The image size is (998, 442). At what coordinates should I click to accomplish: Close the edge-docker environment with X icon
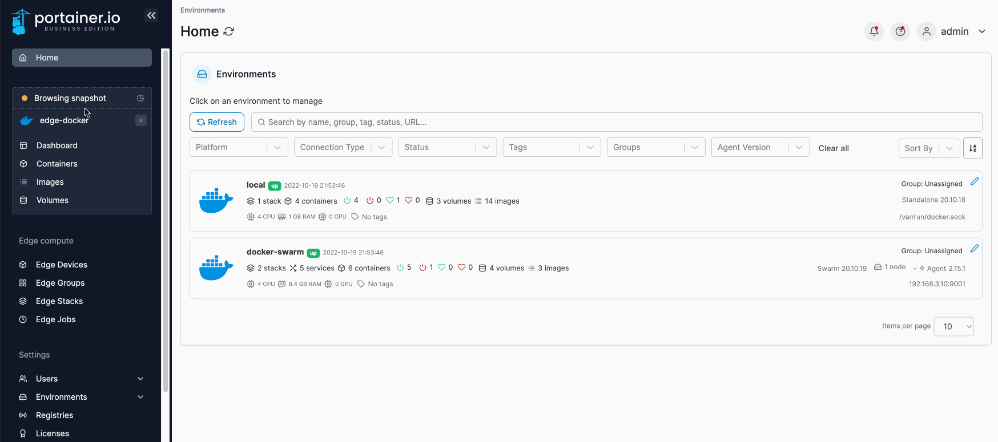point(141,120)
